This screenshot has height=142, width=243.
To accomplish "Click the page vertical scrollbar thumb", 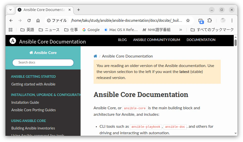I will pos(235,43).
